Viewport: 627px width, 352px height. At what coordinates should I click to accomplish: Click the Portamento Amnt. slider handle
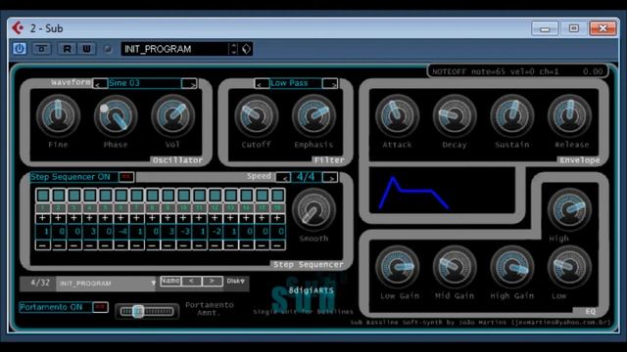pos(138,311)
